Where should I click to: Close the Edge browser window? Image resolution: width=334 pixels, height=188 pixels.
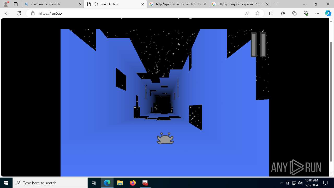coord(328,4)
